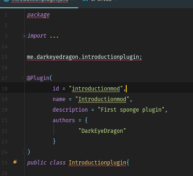This screenshot has height=176, width=193.
Task: Click line number 20 in gutter
Action: tap(5, 110)
